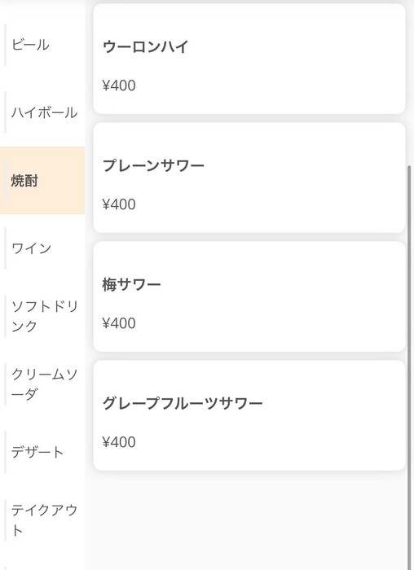Click the グレープフルーツサワー title text
The height and width of the screenshot is (570, 414).
tap(183, 404)
